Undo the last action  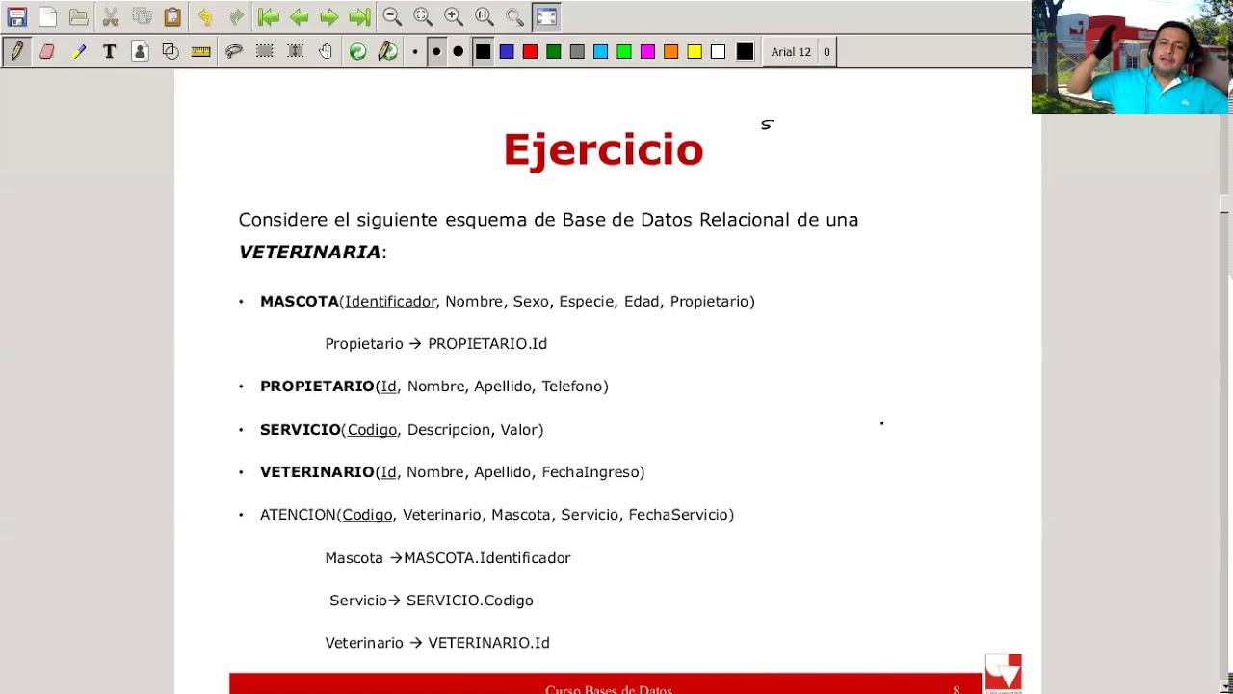point(205,17)
